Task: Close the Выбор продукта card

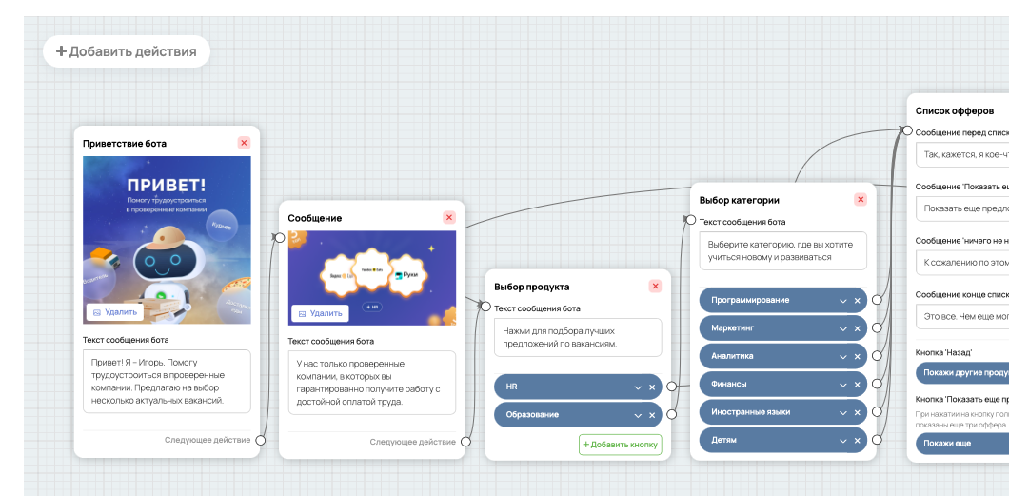Action: pos(655,287)
